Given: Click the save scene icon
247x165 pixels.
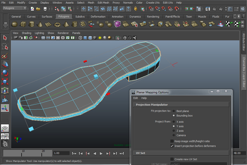Looking at the screenshot, I should (x=45, y=9).
